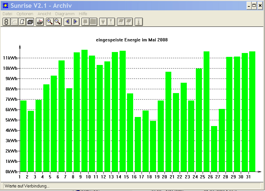Image resolution: width=265 pixels, height=191 pixels.
Task: Open the Optionen menu
Action: coord(25,14)
